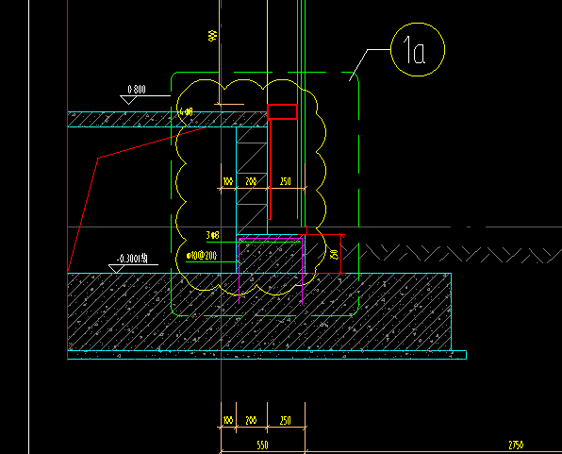Select the red rectangle atop the wall
This screenshot has height=454, width=562.
pos(283,111)
